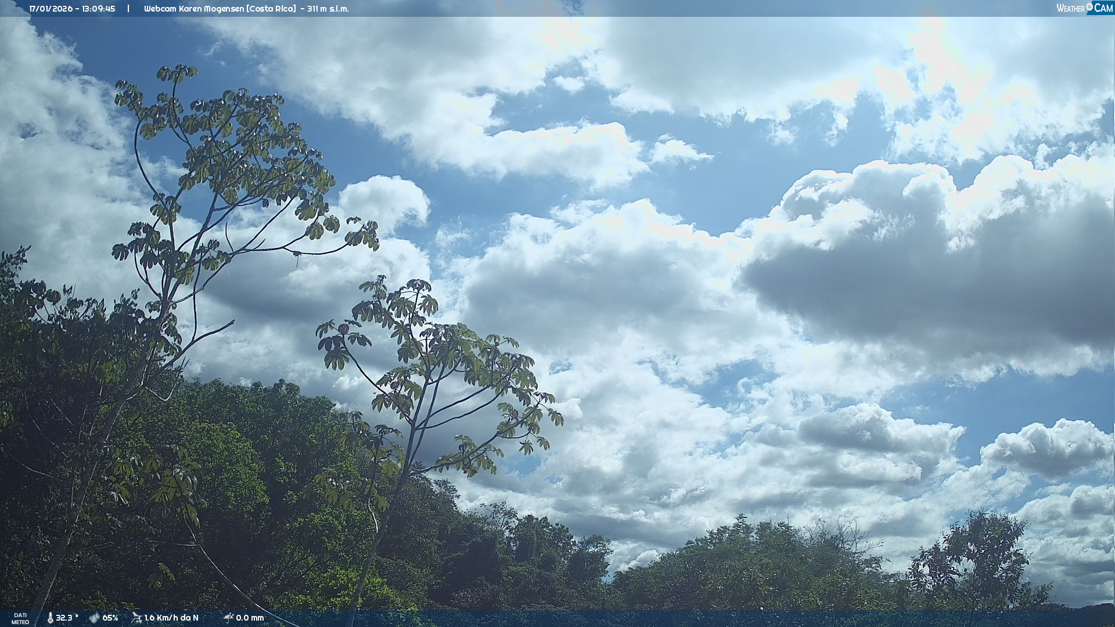Click the CAM part of the logo
The width and height of the screenshot is (1115, 627).
(1103, 8)
